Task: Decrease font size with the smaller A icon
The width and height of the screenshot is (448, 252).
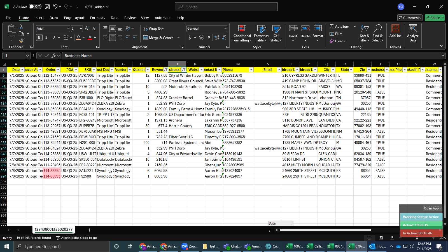Action: tap(94, 29)
